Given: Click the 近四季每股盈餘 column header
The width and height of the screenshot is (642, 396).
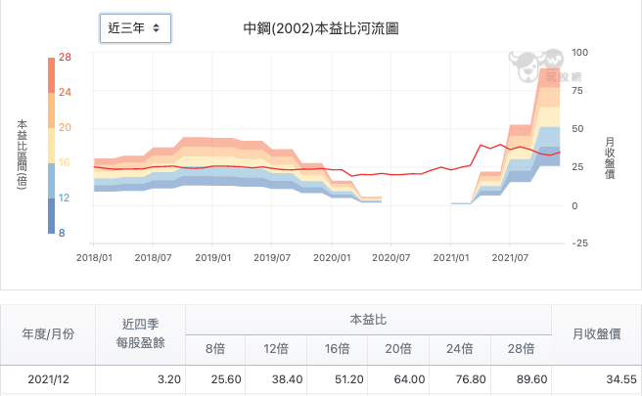Looking at the screenshot, I should coord(141,334).
